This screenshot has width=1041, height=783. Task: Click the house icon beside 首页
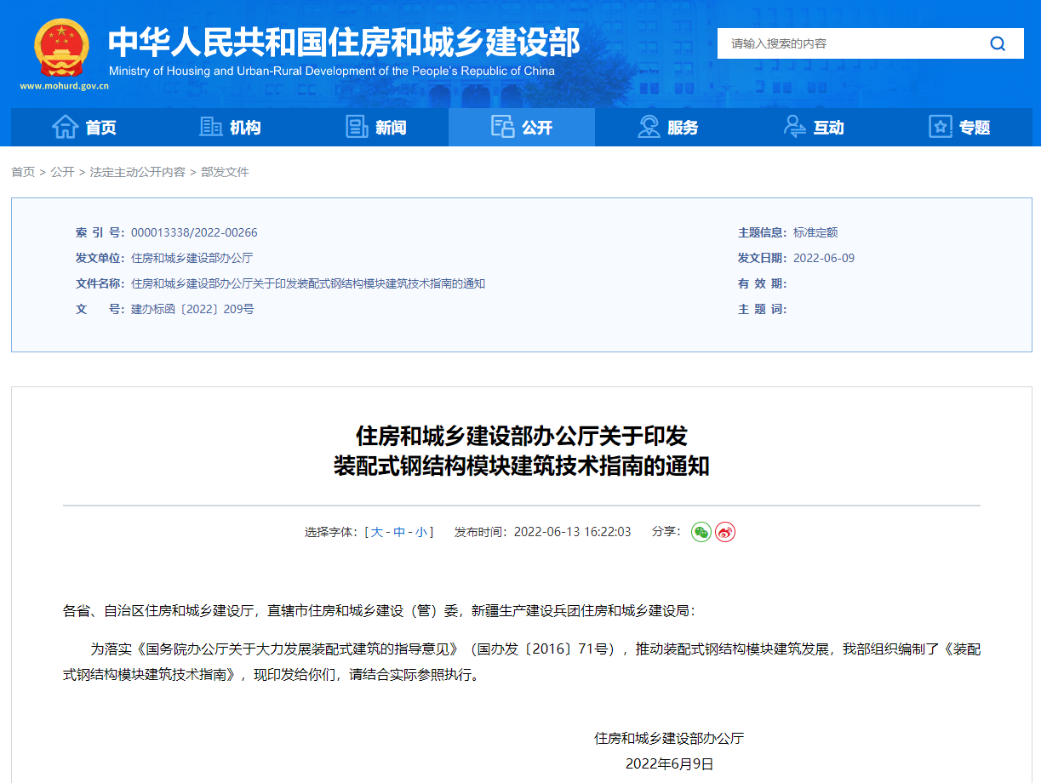click(66, 127)
